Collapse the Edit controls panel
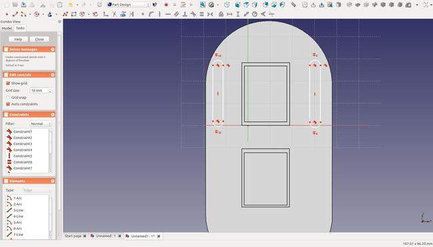This screenshot has width=433, height=247. [x=53, y=75]
